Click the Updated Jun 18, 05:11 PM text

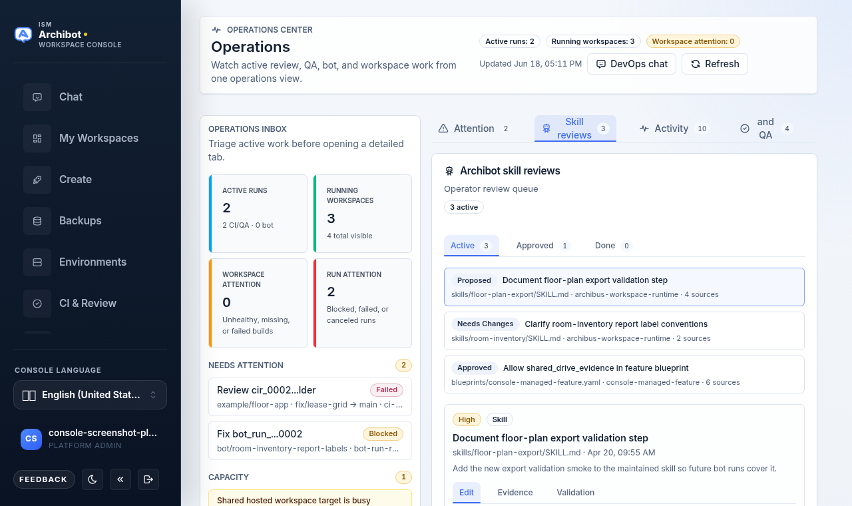pyautogui.click(x=531, y=64)
